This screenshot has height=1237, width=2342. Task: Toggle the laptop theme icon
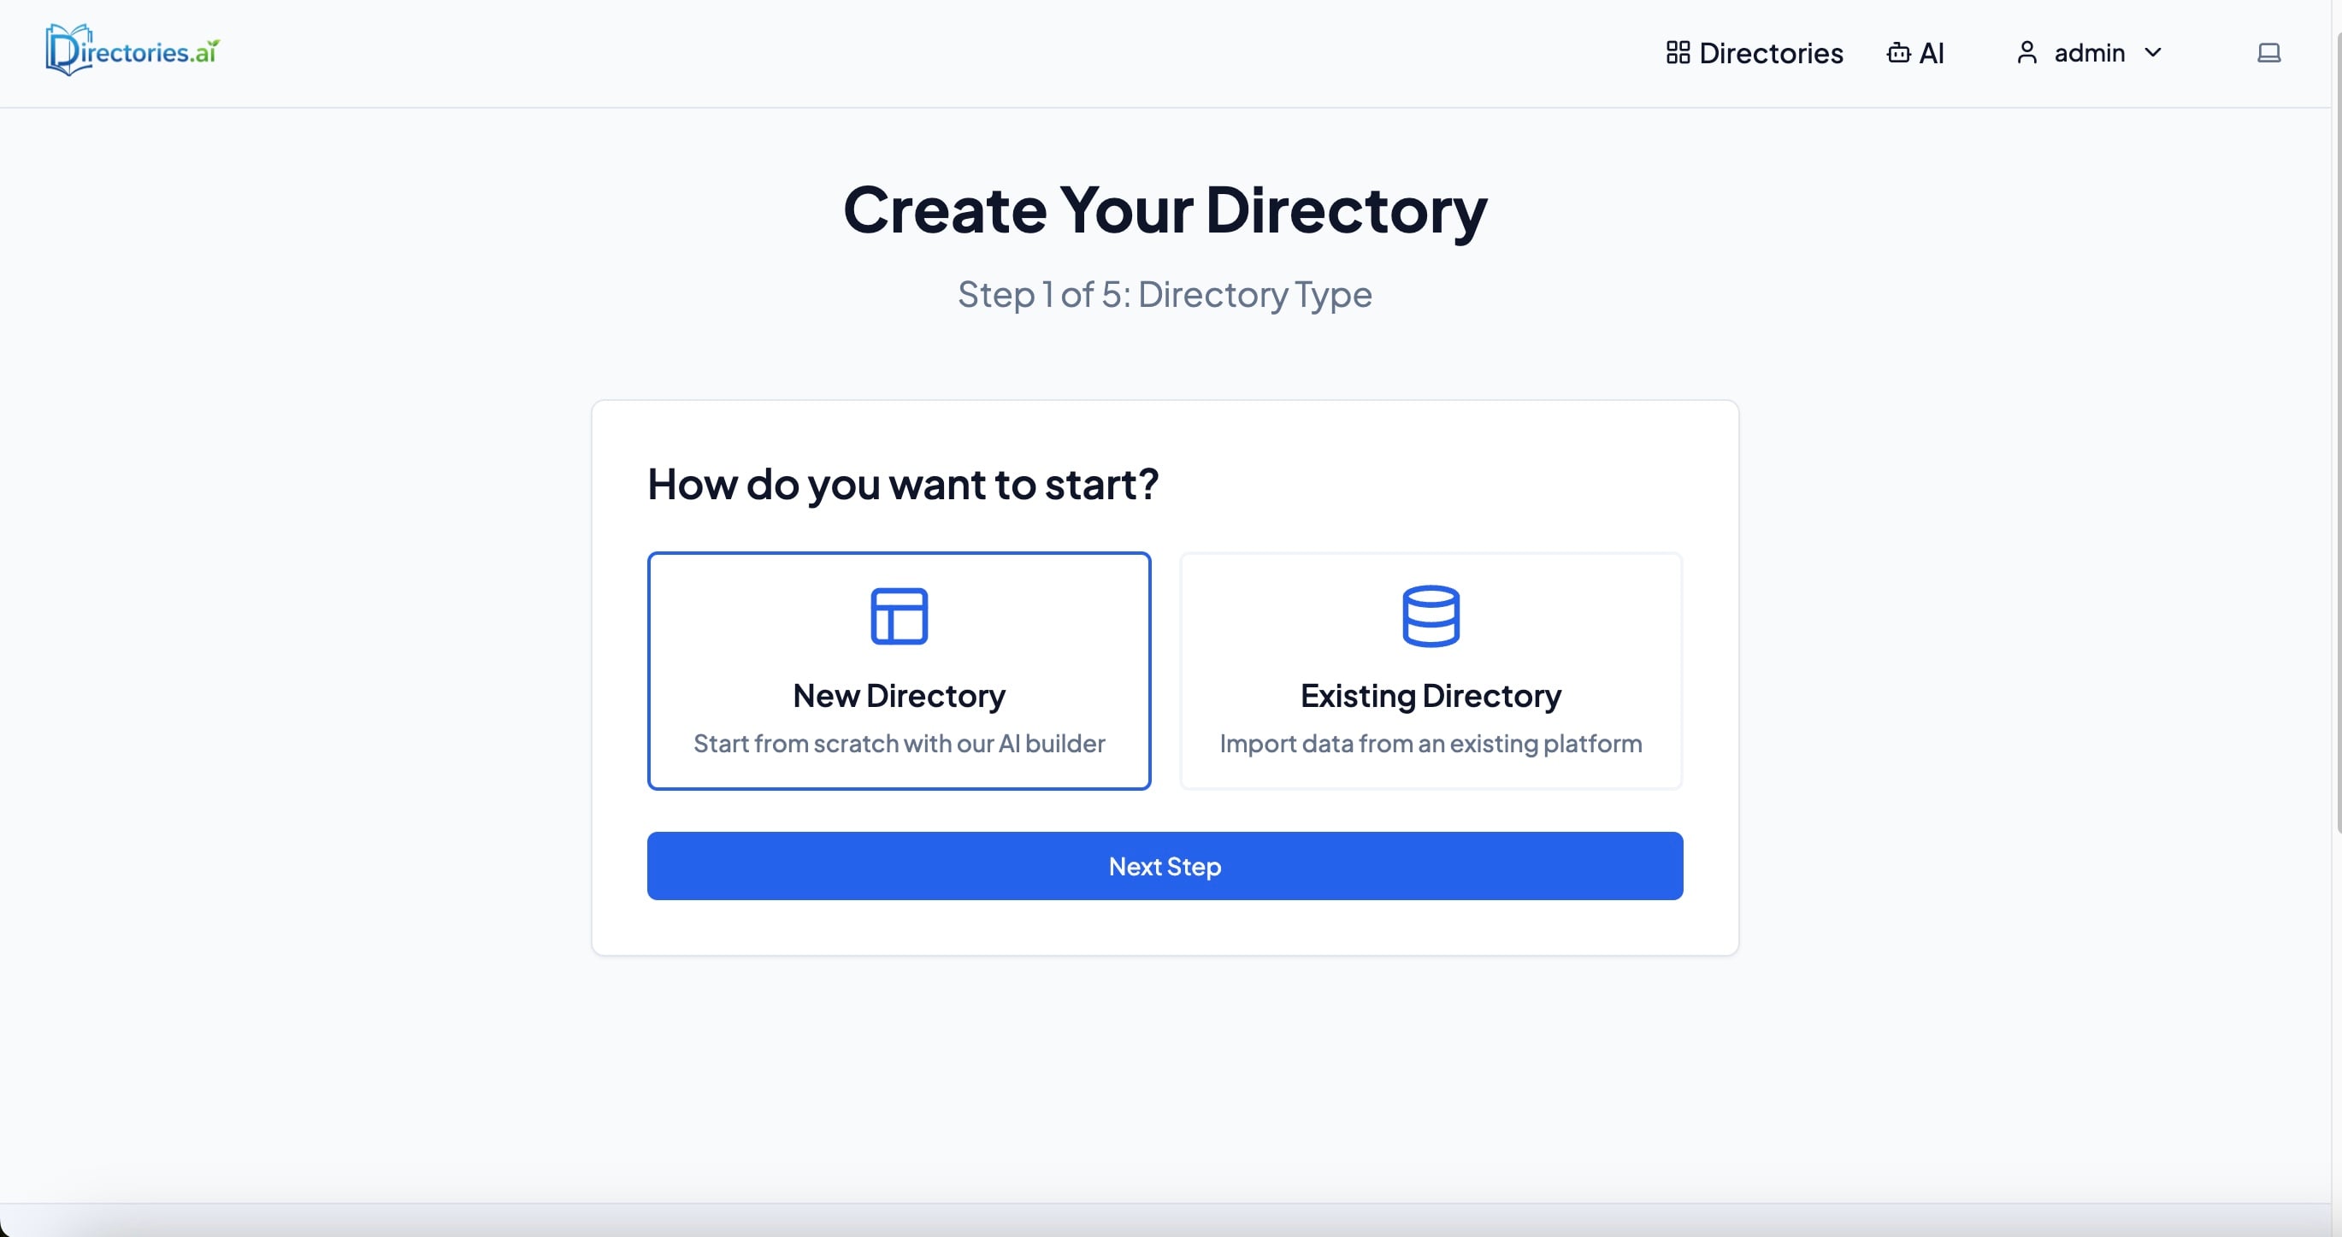tap(2269, 53)
